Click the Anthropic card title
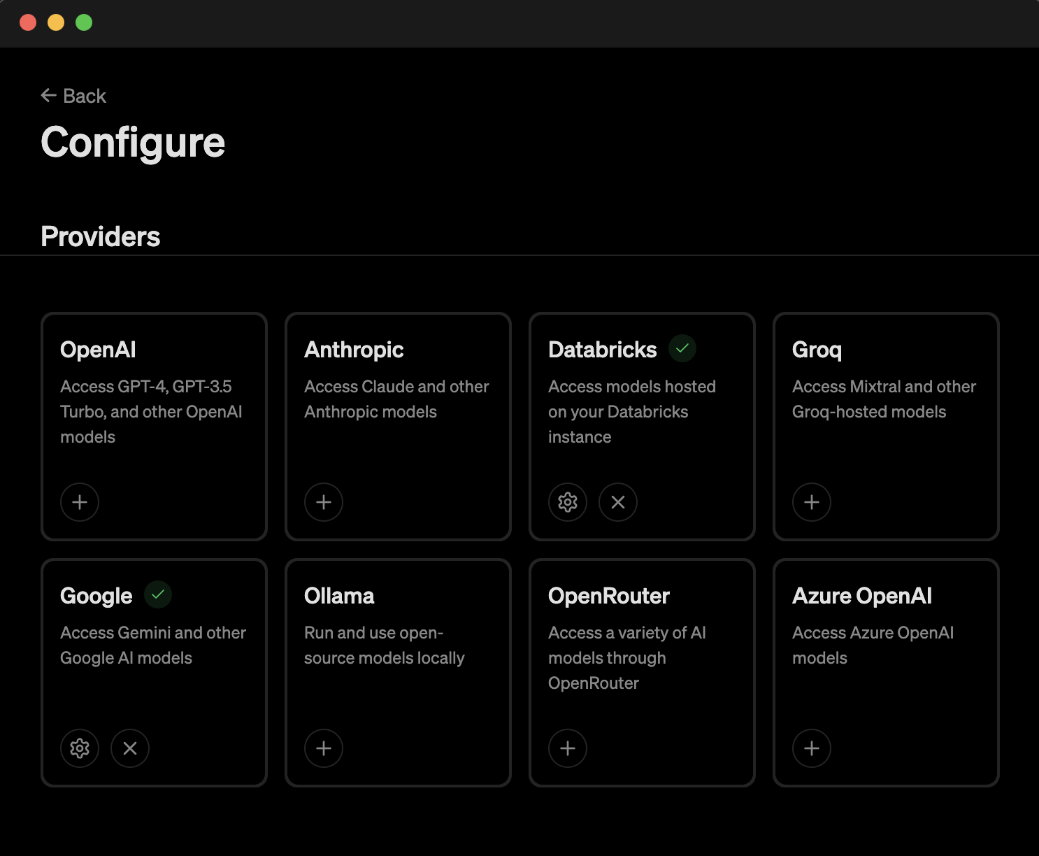This screenshot has width=1039, height=856. click(x=354, y=350)
